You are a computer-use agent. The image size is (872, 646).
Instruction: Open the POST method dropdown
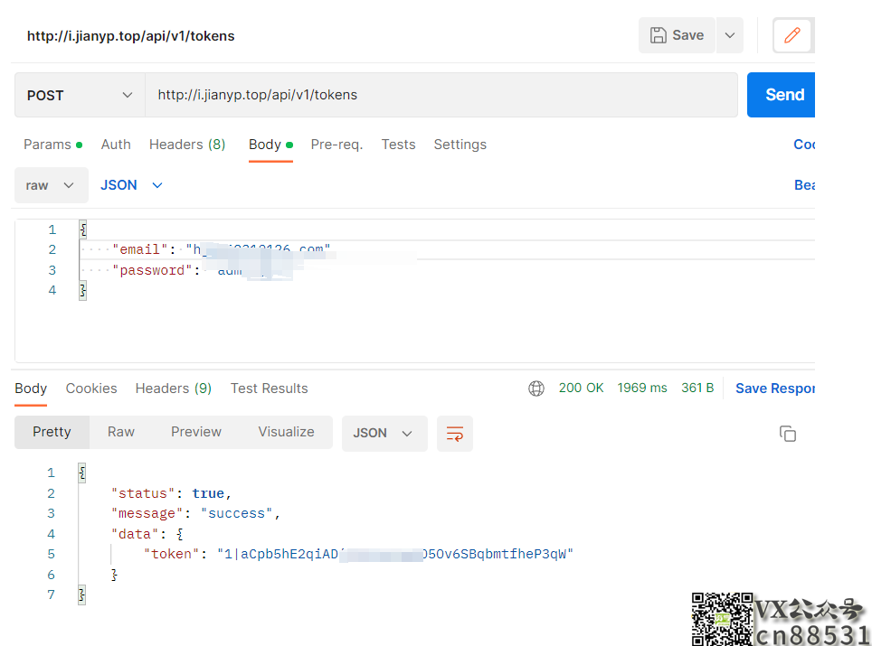pyautogui.click(x=80, y=95)
